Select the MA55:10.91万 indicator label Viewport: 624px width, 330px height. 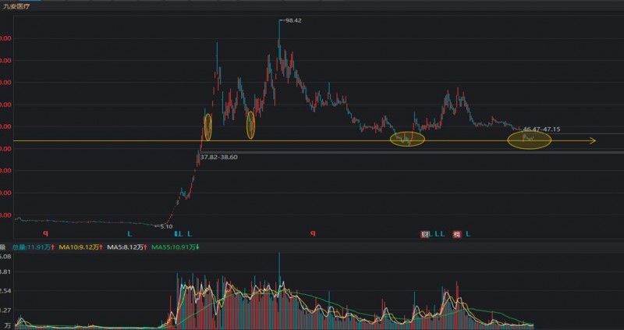click(175, 247)
